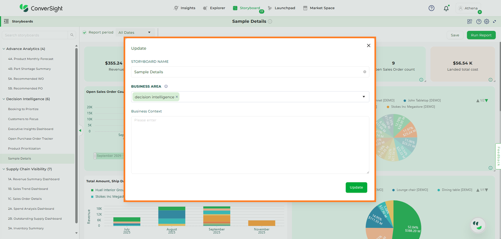Image resolution: width=501 pixels, height=239 pixels.
Task: Remove the decision intelligence tag
Action: (x=177, y=97)
